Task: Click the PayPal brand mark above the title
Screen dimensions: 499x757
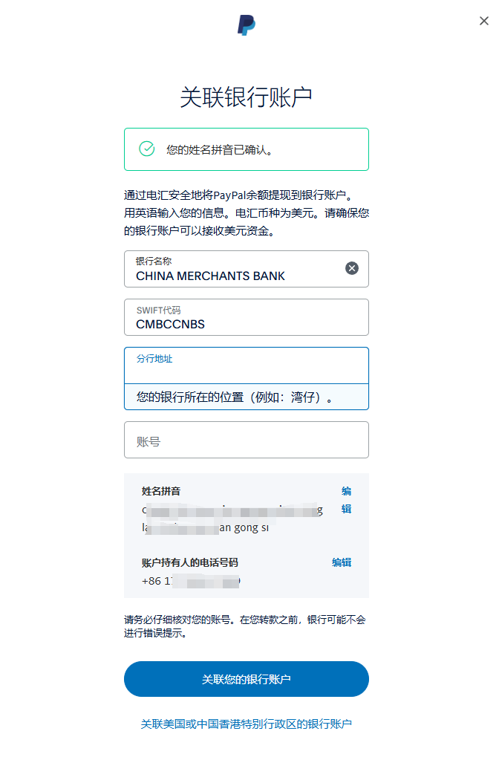Action: point(248,25)
